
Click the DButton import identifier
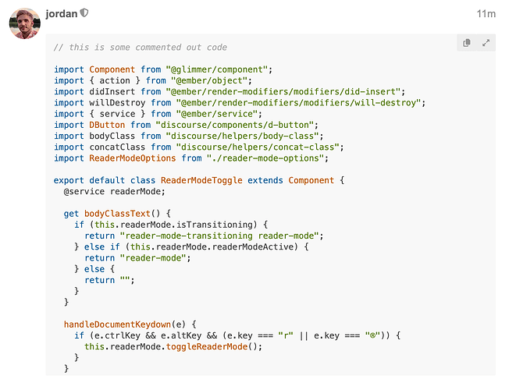tap(107, 125)
